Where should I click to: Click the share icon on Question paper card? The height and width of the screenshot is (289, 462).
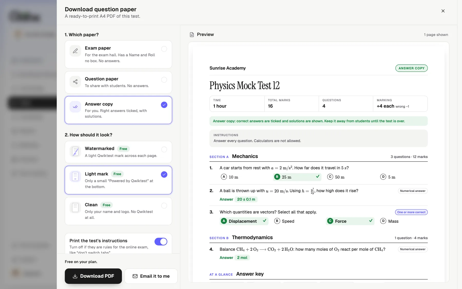(75, 82)
